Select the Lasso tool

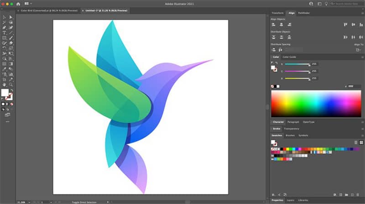pyautogui.click(x=10, y=22)
